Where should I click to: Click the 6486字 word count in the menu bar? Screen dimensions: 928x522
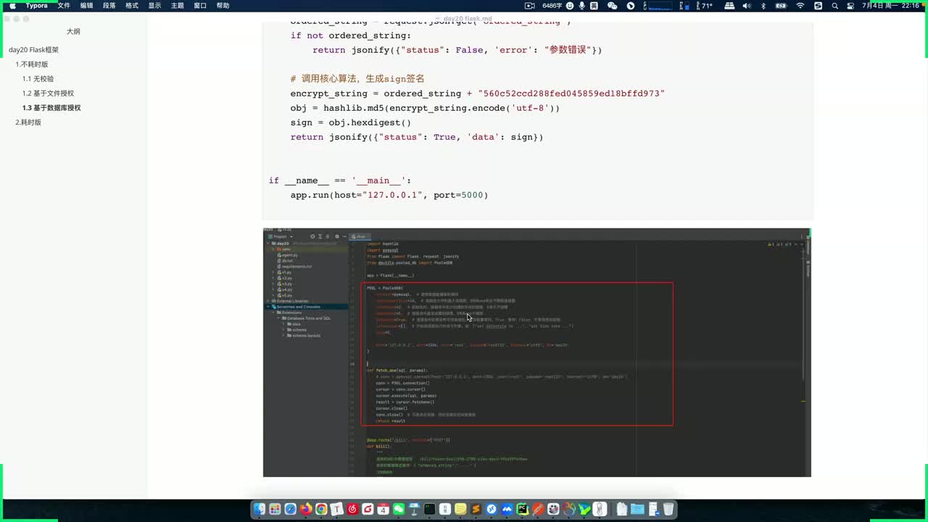pyautogui.click(x=552, y=6)
